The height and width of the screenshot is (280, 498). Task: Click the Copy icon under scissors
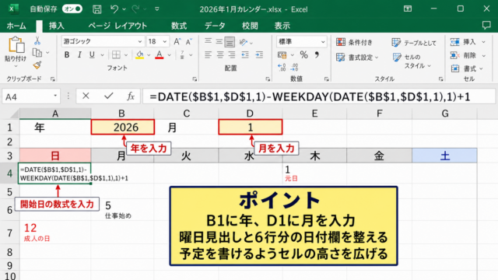click(37, 53)
